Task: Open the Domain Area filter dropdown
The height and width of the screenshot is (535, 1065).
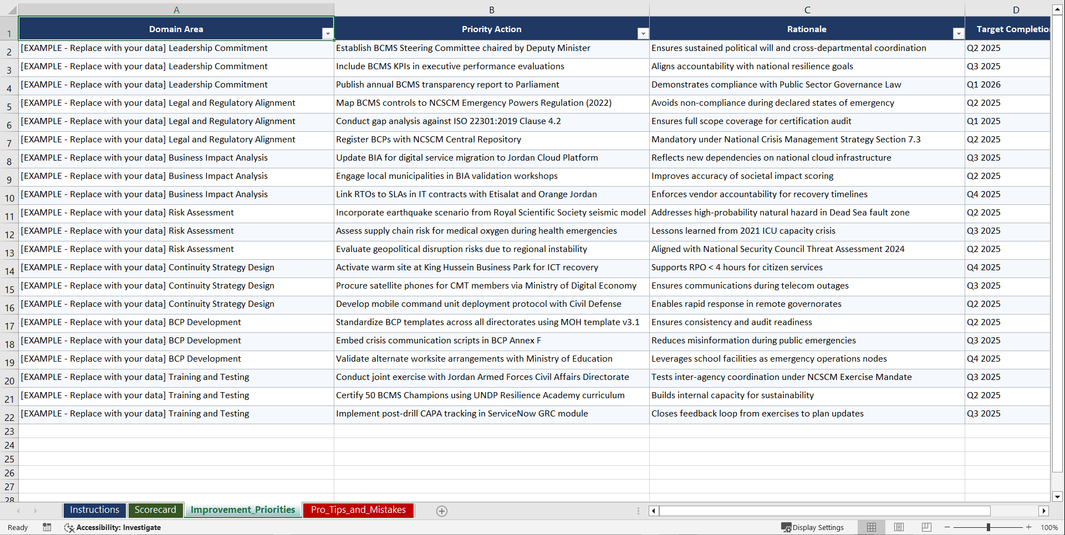Action: tap(328, 33)
